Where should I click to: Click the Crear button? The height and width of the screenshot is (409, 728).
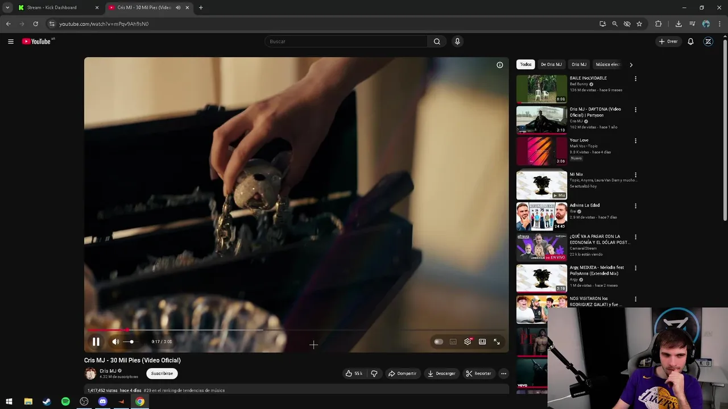click(x=668, y=41)
